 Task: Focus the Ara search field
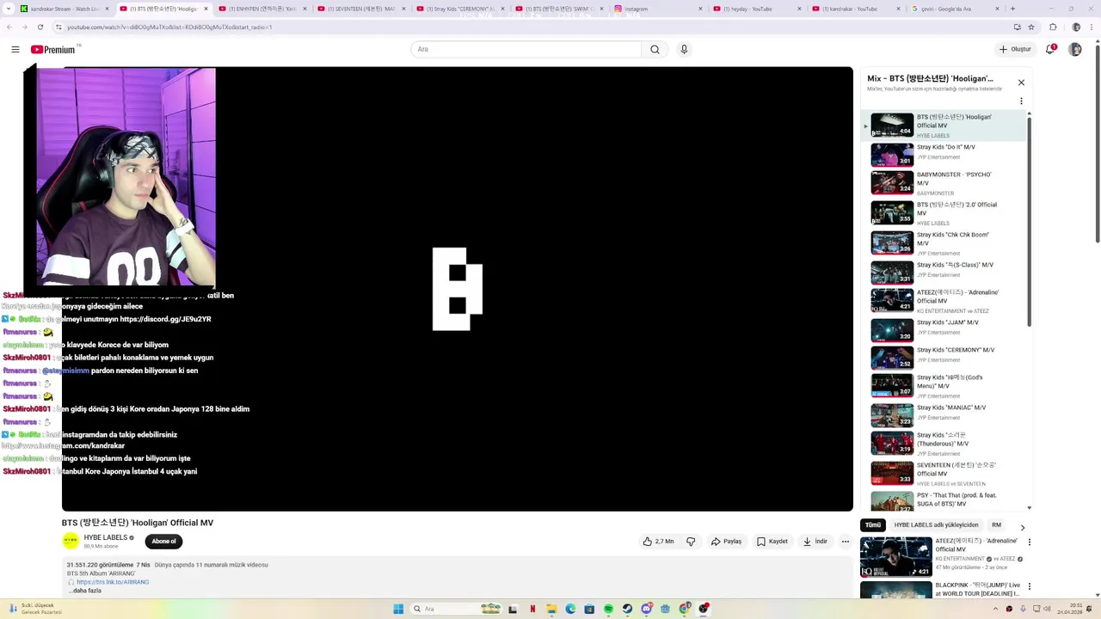pos(526,50)
